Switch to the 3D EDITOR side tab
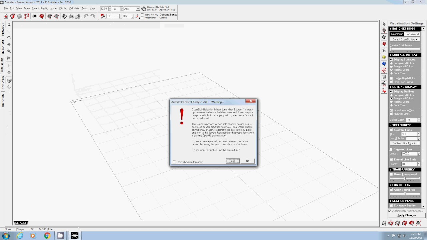427x240 pixels. click(3, 47)
